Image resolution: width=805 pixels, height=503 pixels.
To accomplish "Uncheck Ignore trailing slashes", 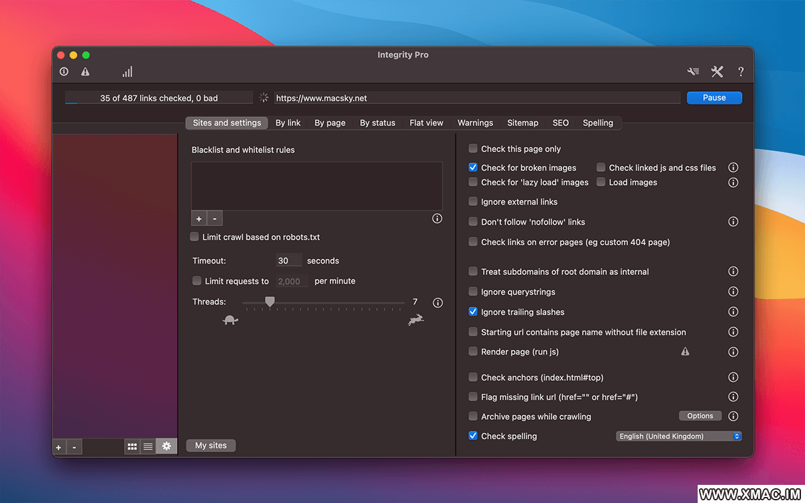I will click(x=474, y=312).
